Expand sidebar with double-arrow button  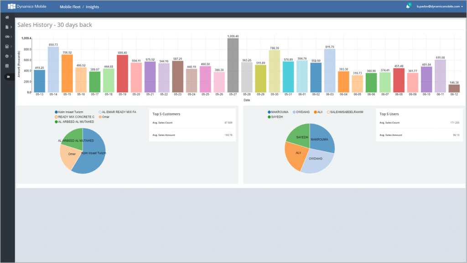(8, 77)
